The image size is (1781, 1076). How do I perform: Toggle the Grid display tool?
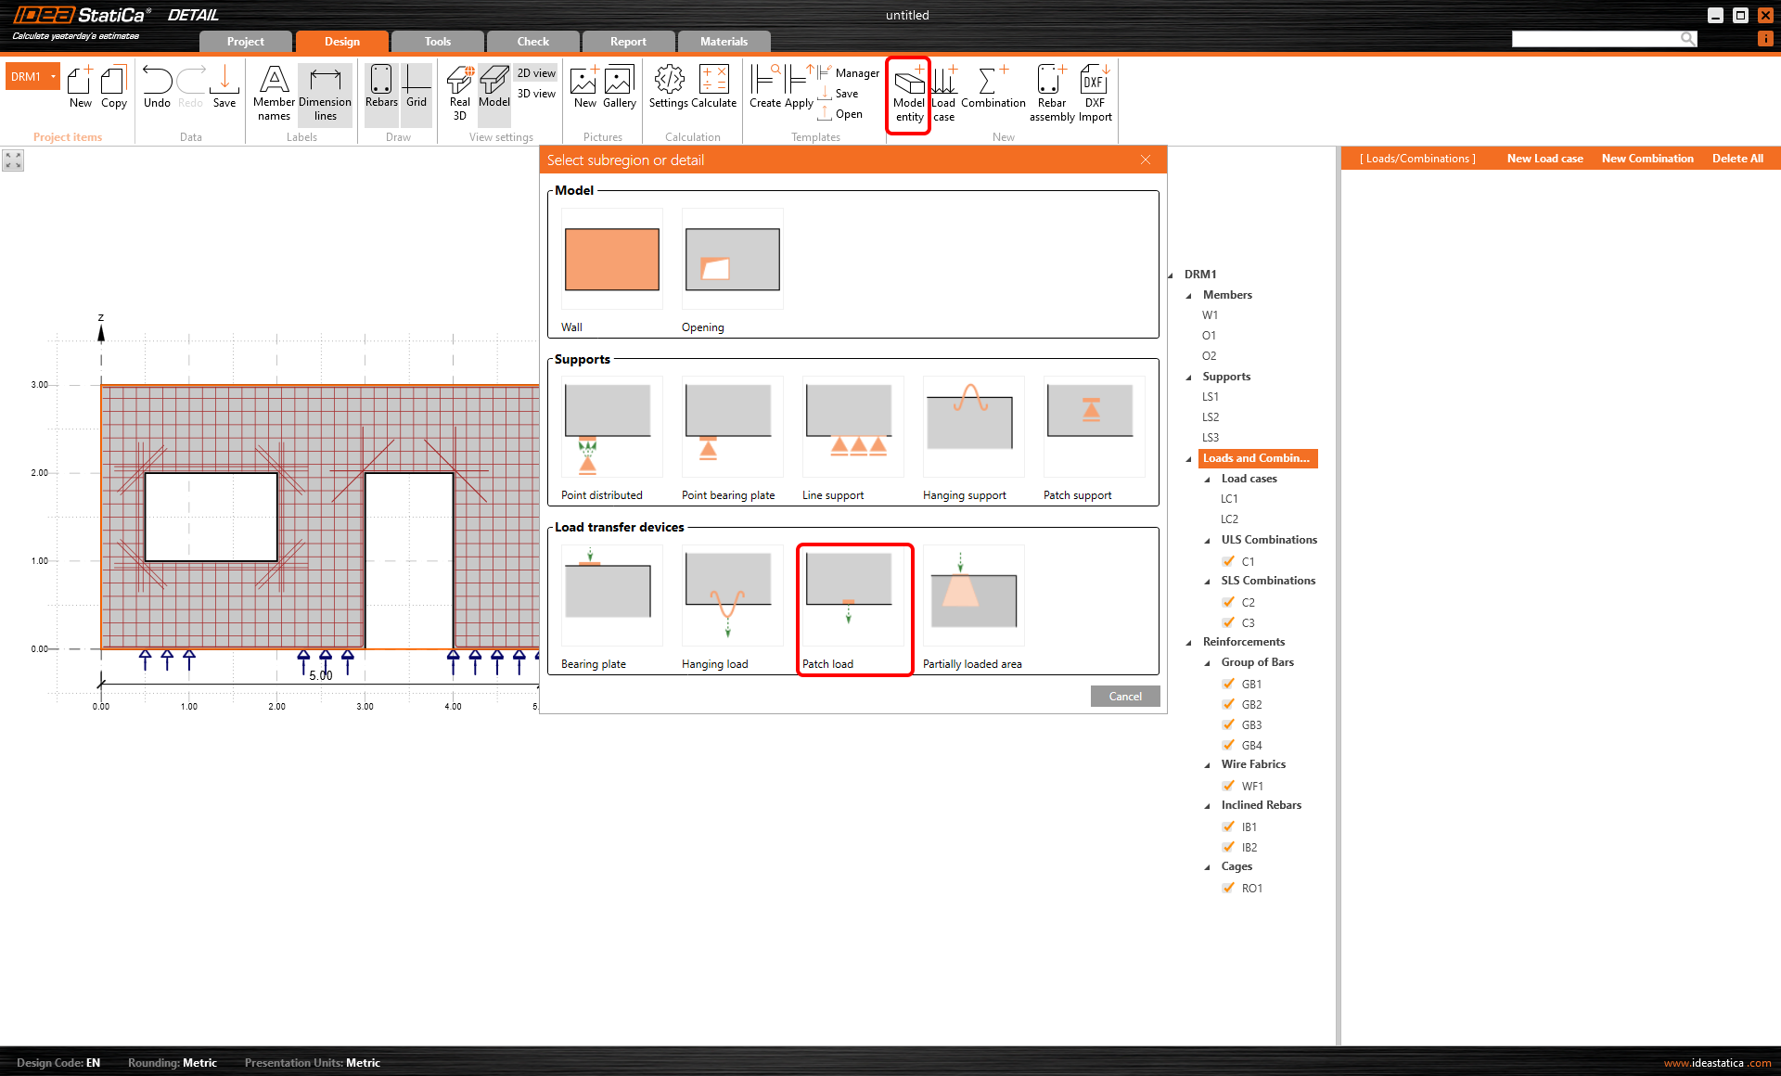[x=416, y=90]
